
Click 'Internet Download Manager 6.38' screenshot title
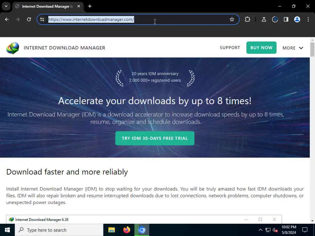[x=42, y=219]
